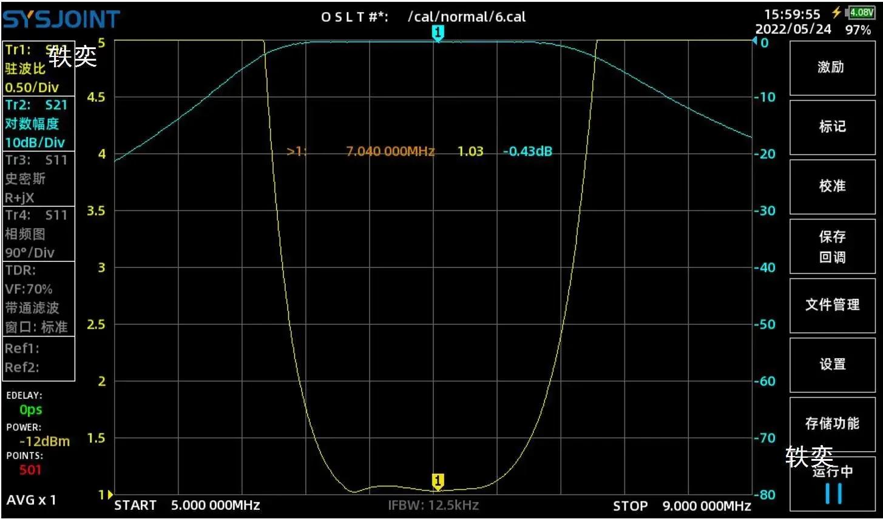Enable the Tr4 S11 相频图 trace

pos(39,234)
